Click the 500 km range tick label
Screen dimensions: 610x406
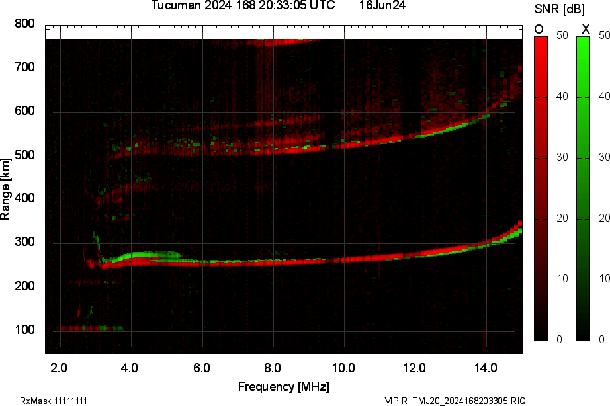tap(24, 155)
